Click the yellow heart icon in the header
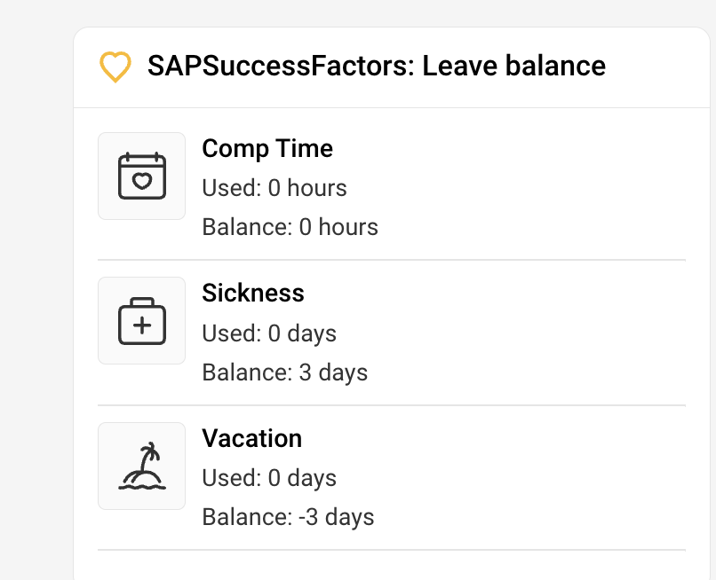The height and width of the screenshot is (580, 716). (x=115, y=67)
